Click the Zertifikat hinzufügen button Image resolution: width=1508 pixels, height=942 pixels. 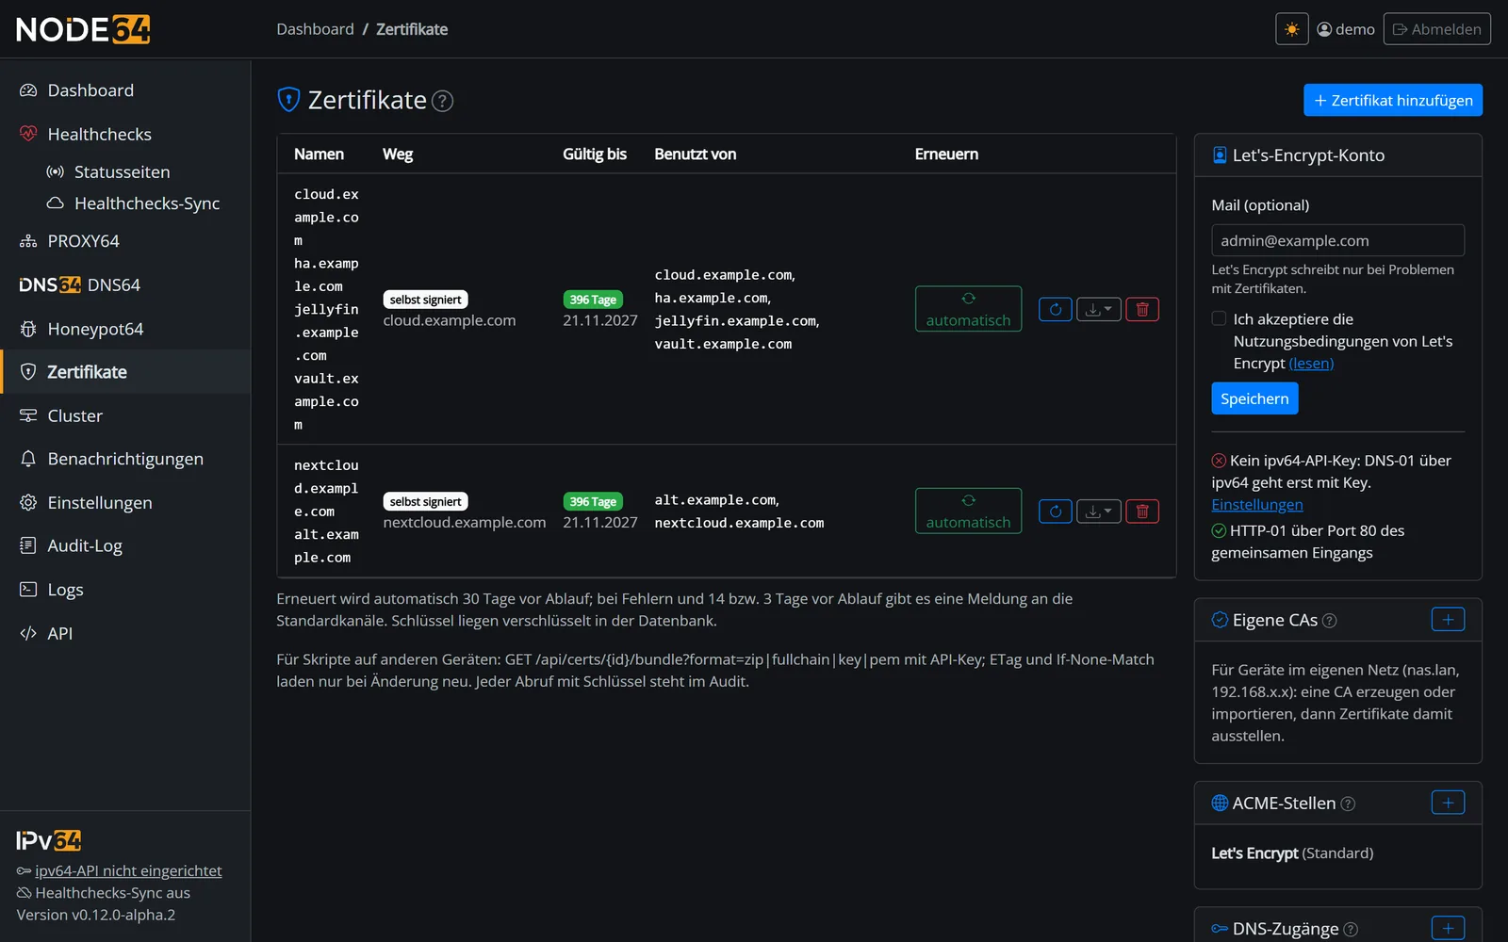tap(1392, 100)
